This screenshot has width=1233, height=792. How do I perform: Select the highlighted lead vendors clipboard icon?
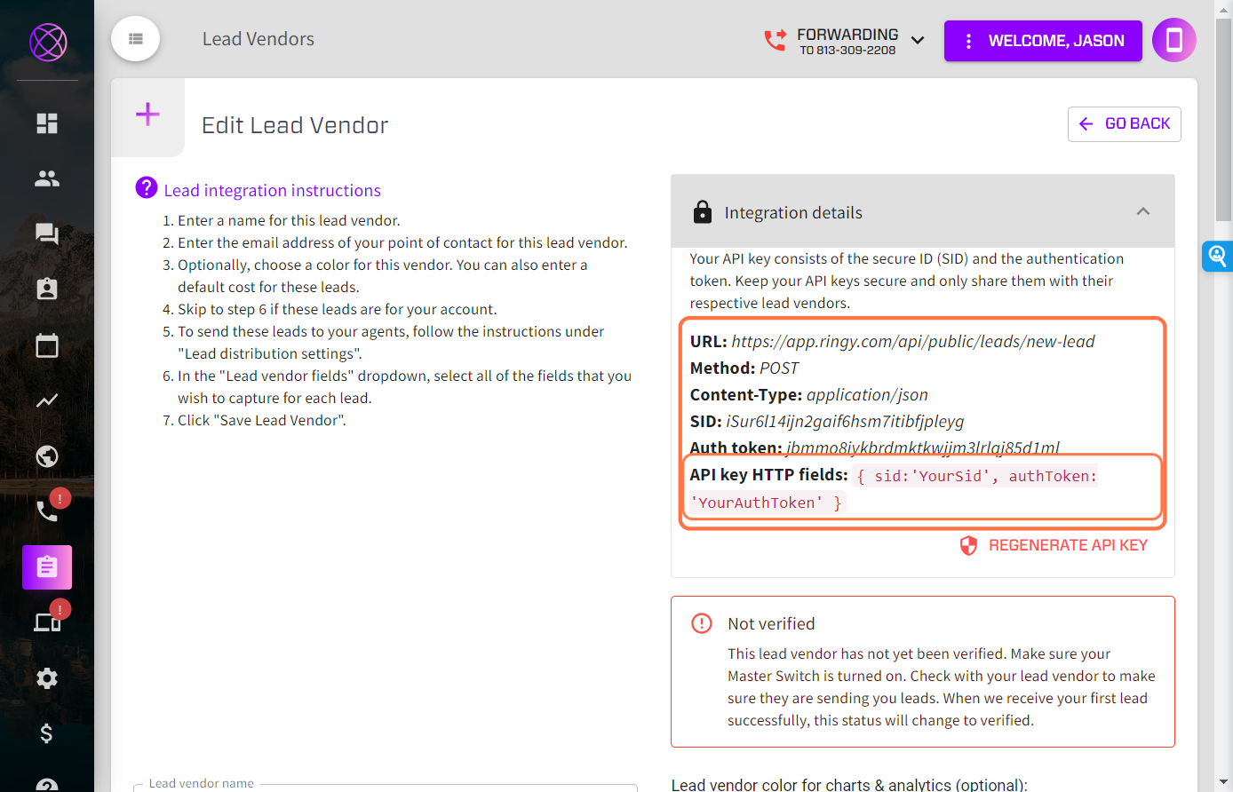click(47, 567)
